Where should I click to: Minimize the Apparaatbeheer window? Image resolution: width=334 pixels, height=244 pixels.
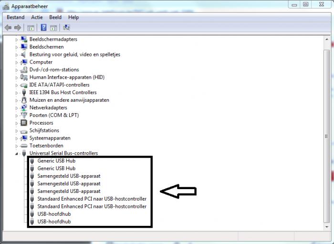coord(294,5)
